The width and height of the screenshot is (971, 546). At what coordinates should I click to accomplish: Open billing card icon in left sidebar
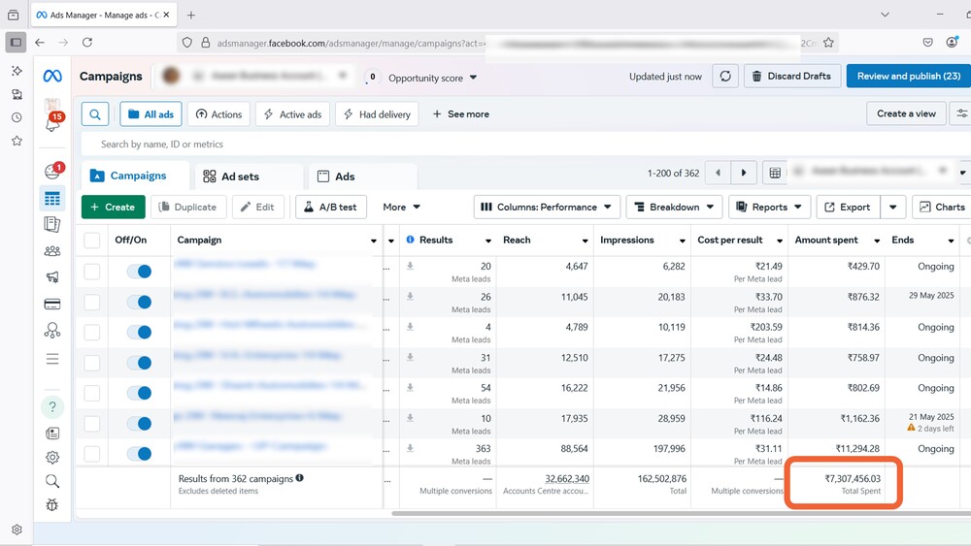[x=52, y=304]
